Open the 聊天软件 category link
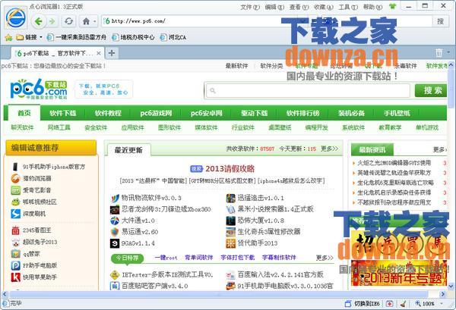The image size is (456, 310). point(22,127)
